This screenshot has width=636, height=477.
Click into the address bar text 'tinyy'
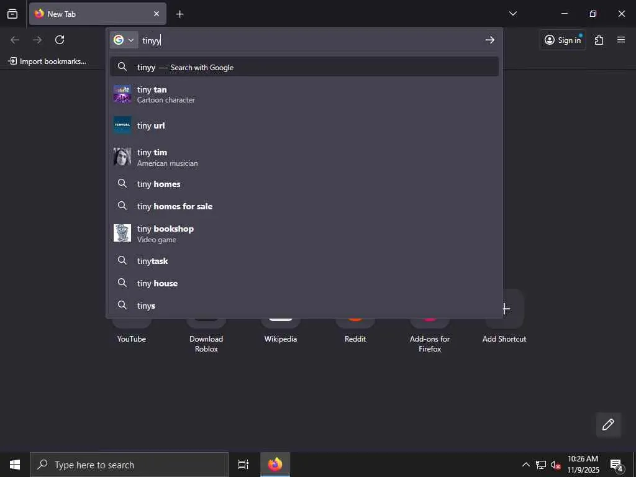(152, 40)
